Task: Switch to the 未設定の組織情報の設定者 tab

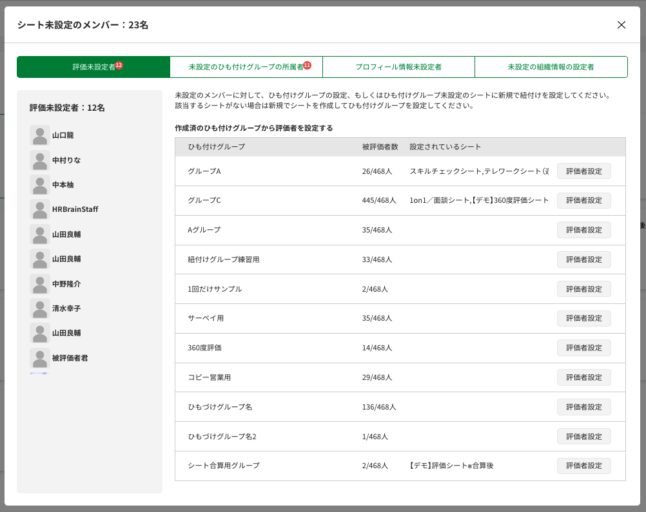Action: [551, 66]
